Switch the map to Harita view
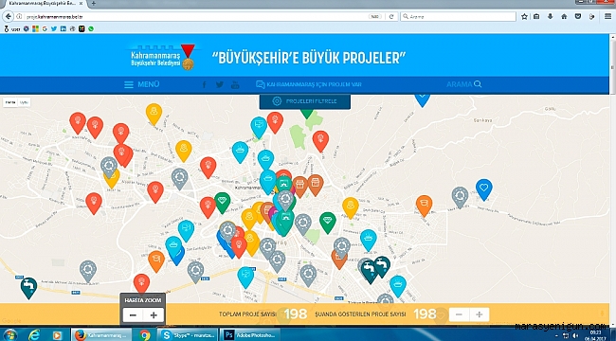The image size is (616, 341). [x=10, y=102]
